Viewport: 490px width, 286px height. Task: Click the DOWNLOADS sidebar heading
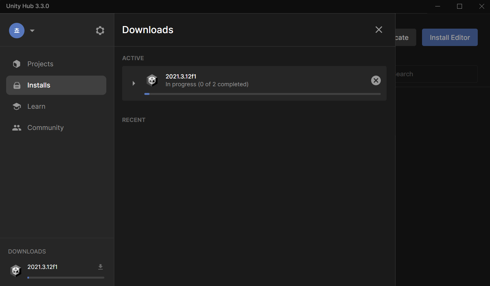[x=27, y=252]
